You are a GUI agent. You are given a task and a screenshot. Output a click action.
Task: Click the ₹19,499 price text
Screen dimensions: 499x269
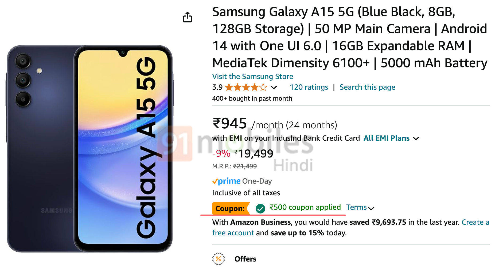(x=254, y=153)
